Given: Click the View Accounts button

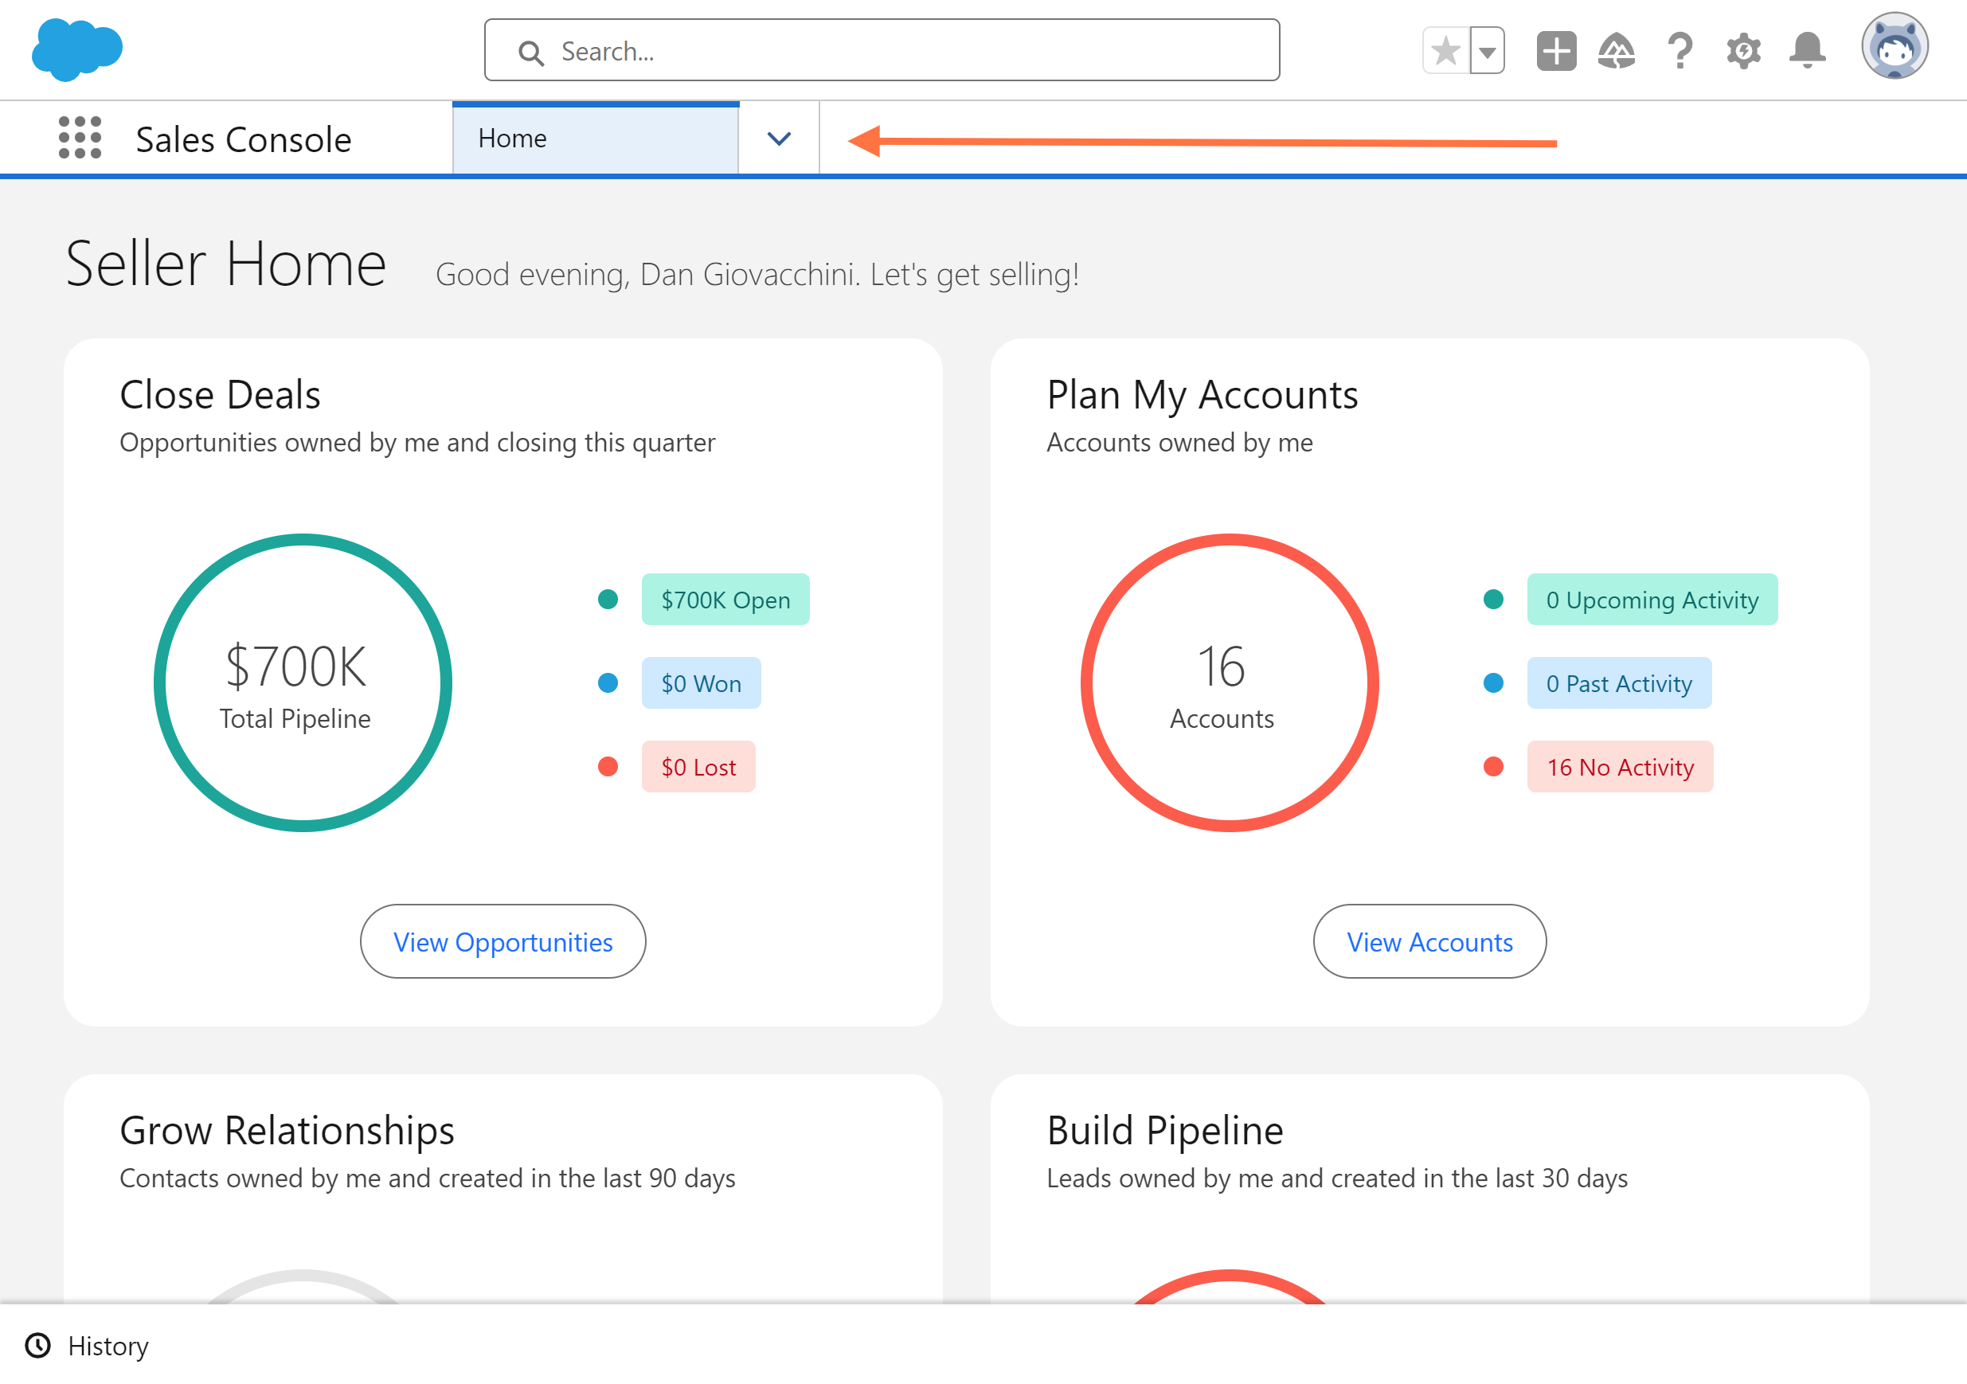Looking at the screenshot, I should click(1429, 942).
